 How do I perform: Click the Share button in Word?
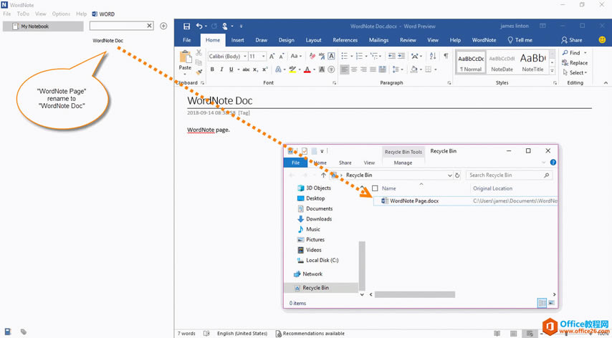pyautogui.click(x=572, y=40)
